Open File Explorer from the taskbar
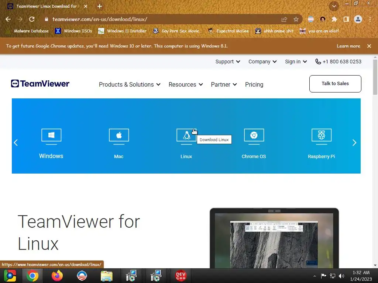 107,276
